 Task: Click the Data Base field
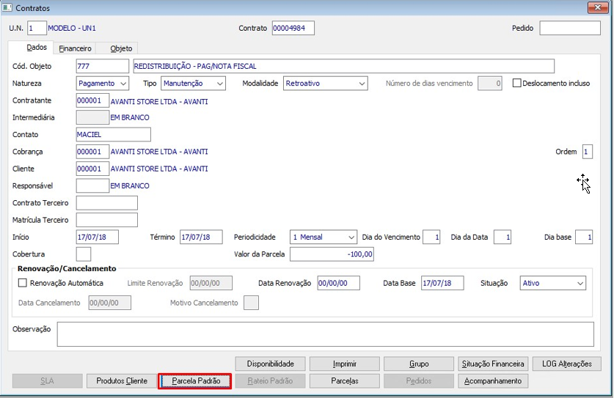pos(442,283)
